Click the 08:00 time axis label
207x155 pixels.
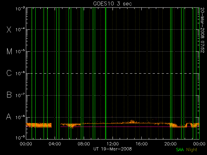point(84,144)
